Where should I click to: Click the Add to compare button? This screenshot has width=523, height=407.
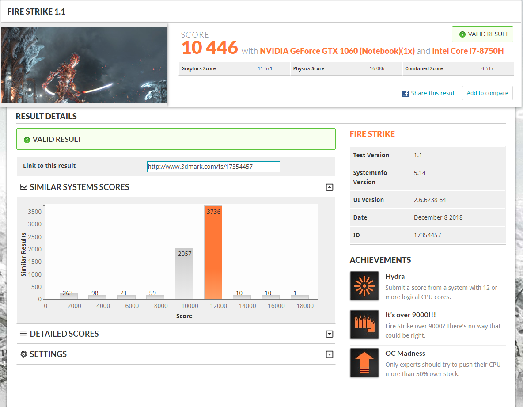(x=487, y=93)
